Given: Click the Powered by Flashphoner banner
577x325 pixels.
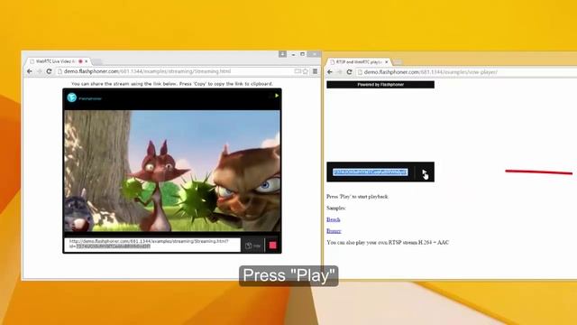Looking at the screenshot, I should pos(380,85).
